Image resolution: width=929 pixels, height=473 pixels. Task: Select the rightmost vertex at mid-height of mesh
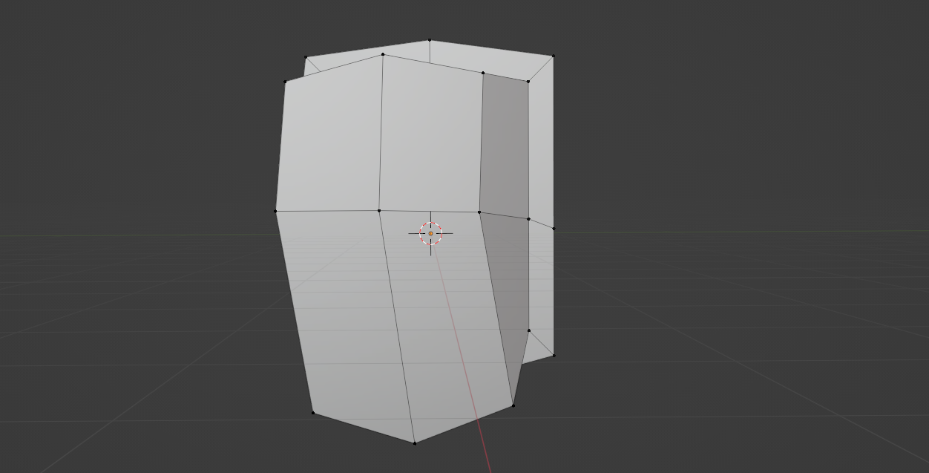pyautogui.click(x=554, y=229)
